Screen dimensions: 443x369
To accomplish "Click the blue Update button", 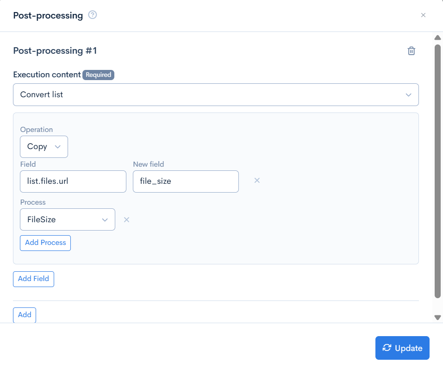I will (x=402, y=348).
